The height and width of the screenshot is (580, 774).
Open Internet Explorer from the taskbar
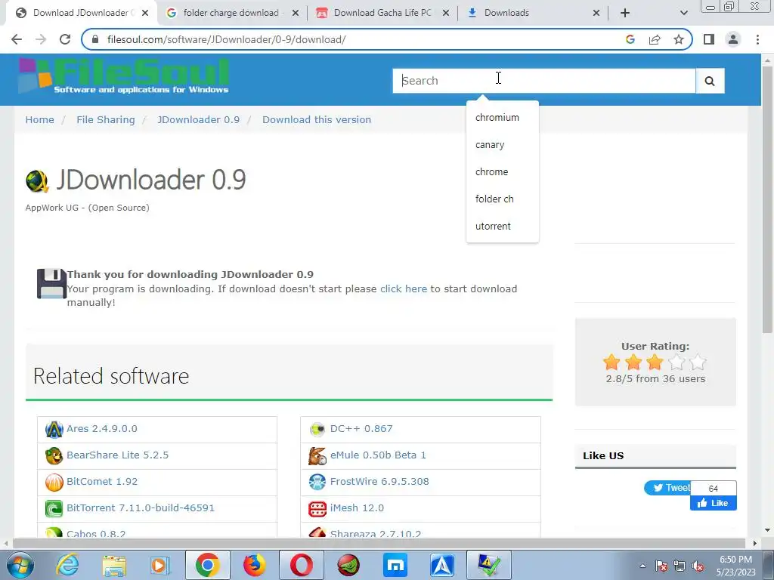[x=67, y=565]
